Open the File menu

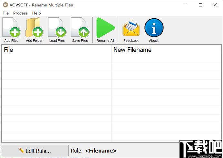point(5,13)
